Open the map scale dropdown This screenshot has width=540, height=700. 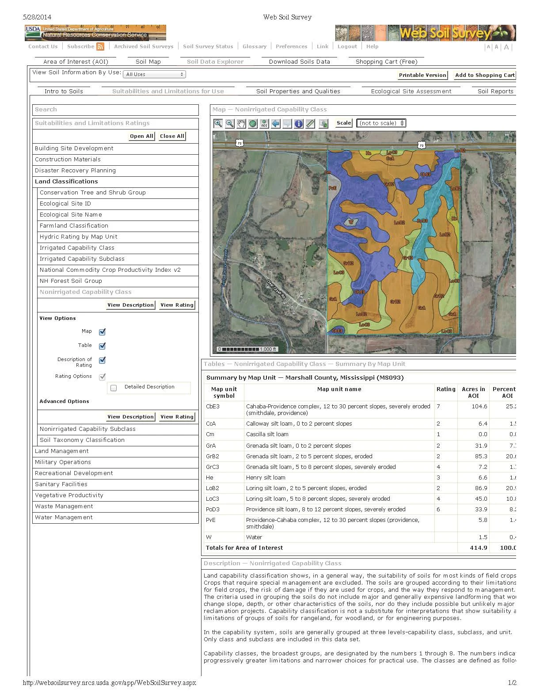pos(381,123)
